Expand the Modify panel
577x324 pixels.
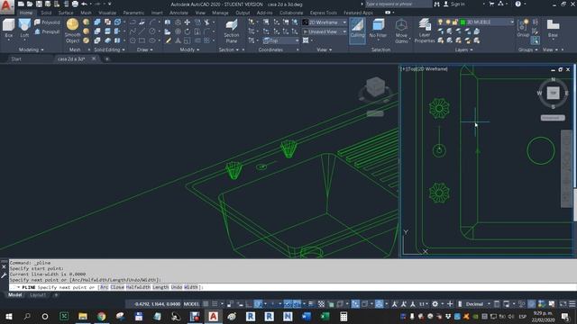pyautogui.click(x=189, y=49)
